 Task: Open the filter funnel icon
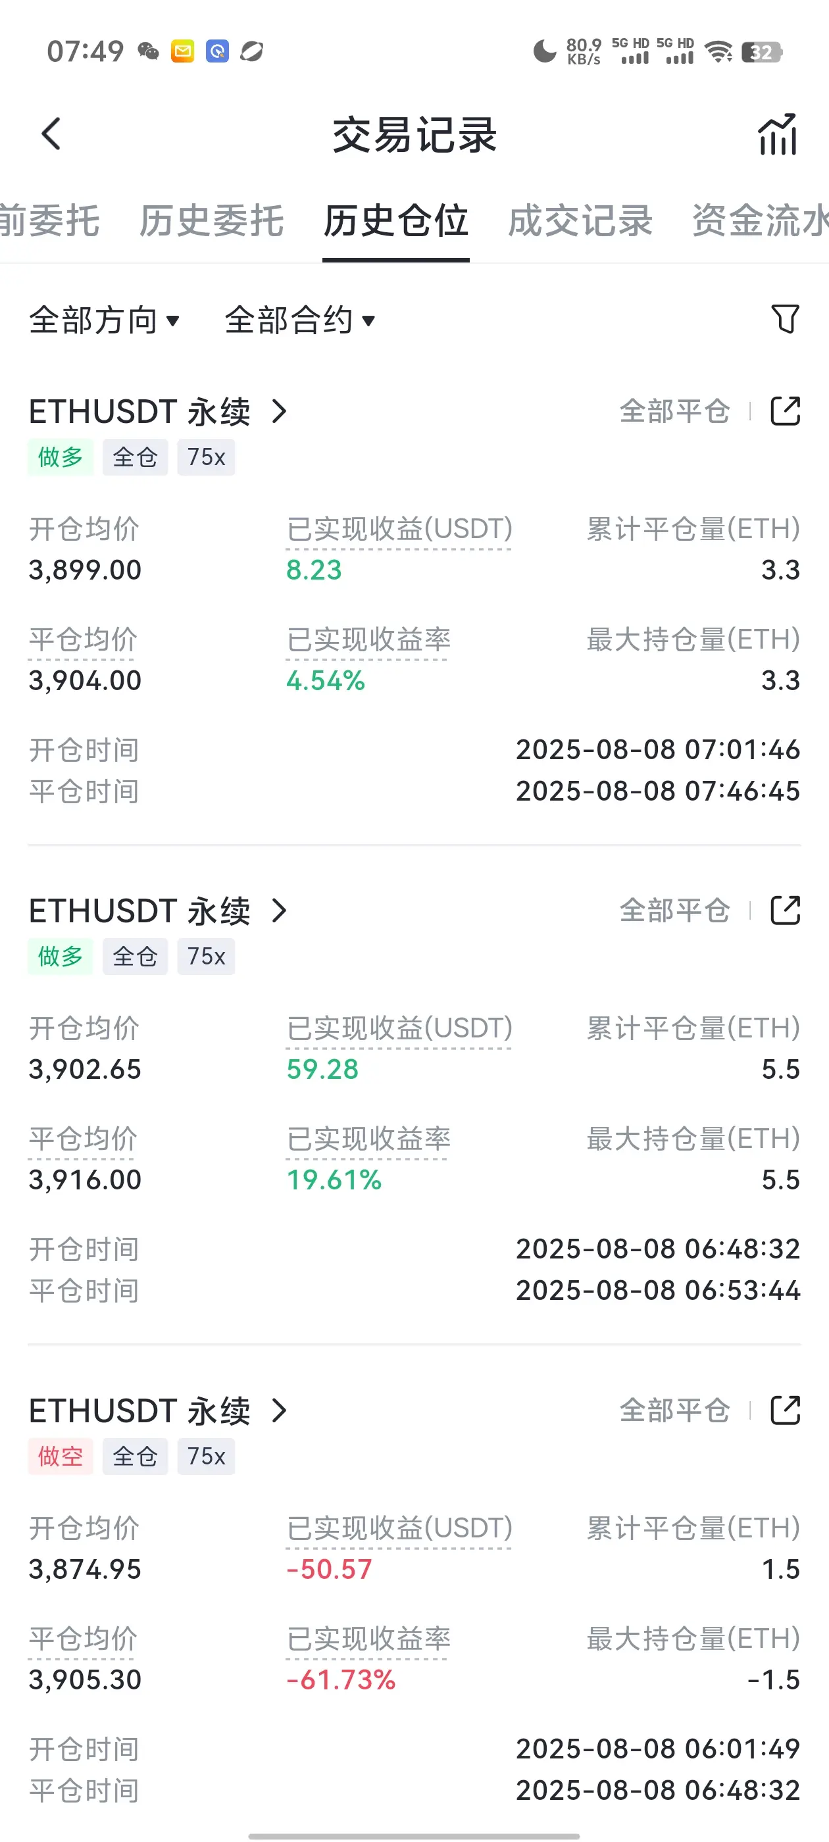[x=785, y=319]
